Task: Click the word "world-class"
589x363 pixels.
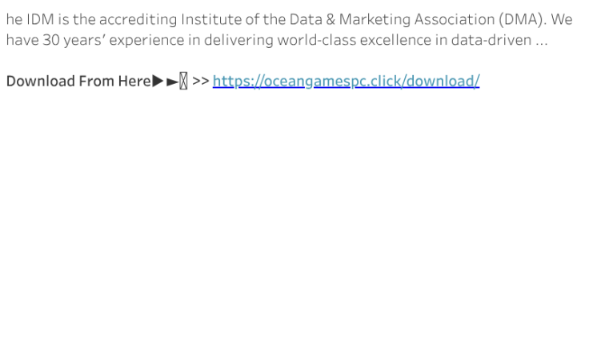Action: 313,40
